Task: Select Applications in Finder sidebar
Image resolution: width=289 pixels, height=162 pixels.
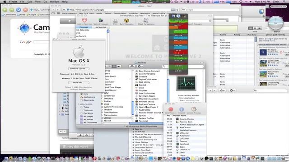Action: click(89, 97)
